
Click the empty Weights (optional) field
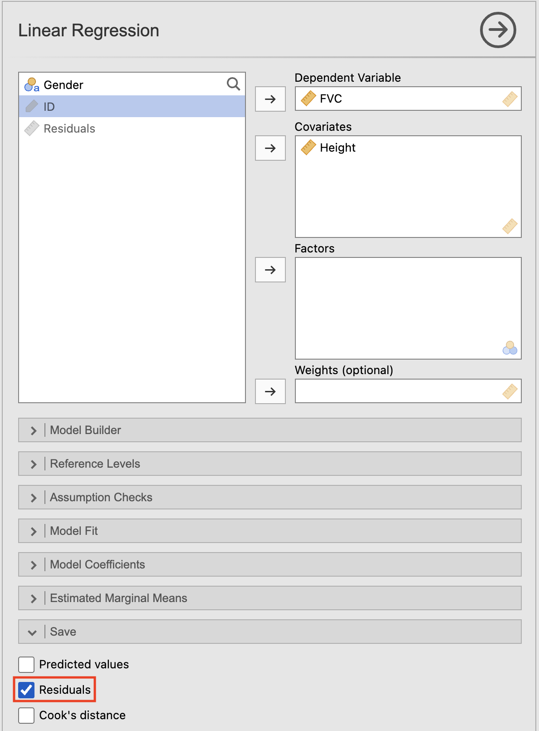coord(399,391)
